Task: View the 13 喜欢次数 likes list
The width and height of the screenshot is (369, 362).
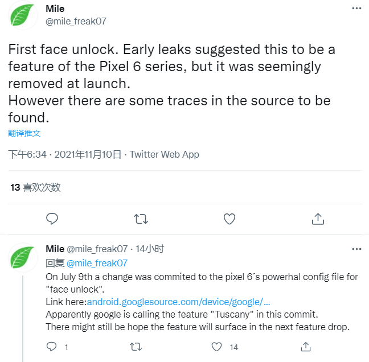Action: [x=35, y=187]
